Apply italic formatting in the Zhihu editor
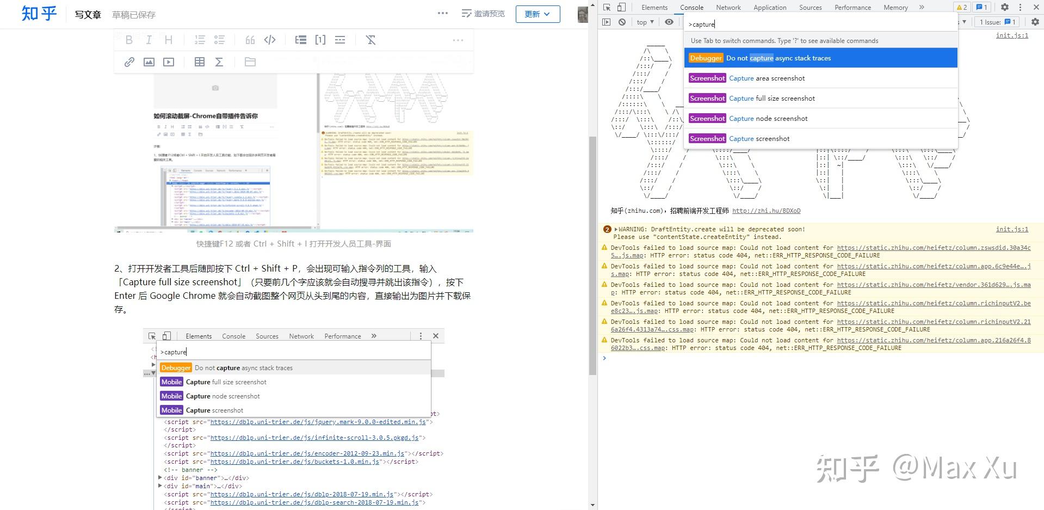This screenshot has height=510, width=1044. point(149,40)
